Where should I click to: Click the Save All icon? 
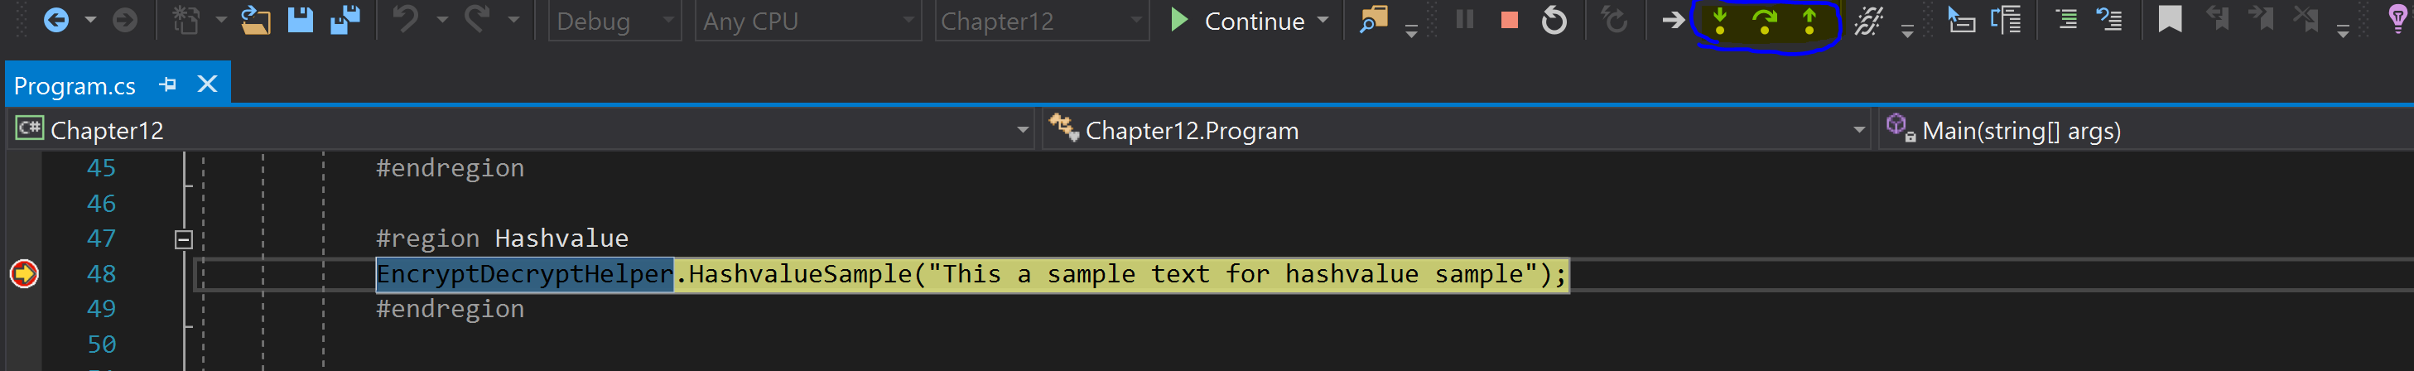345,20
